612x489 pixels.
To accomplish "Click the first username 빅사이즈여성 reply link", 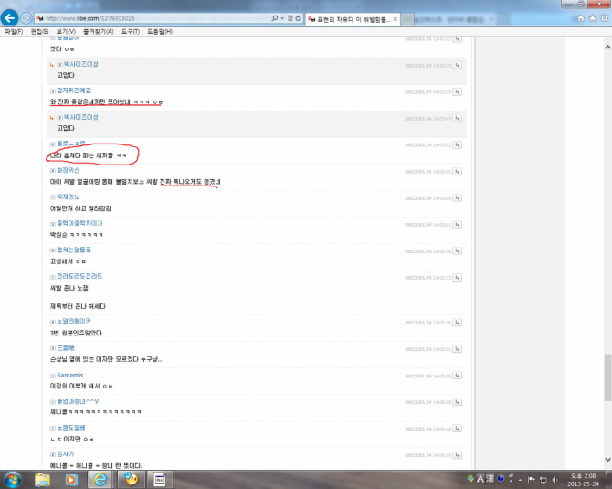I will point(81,64).
